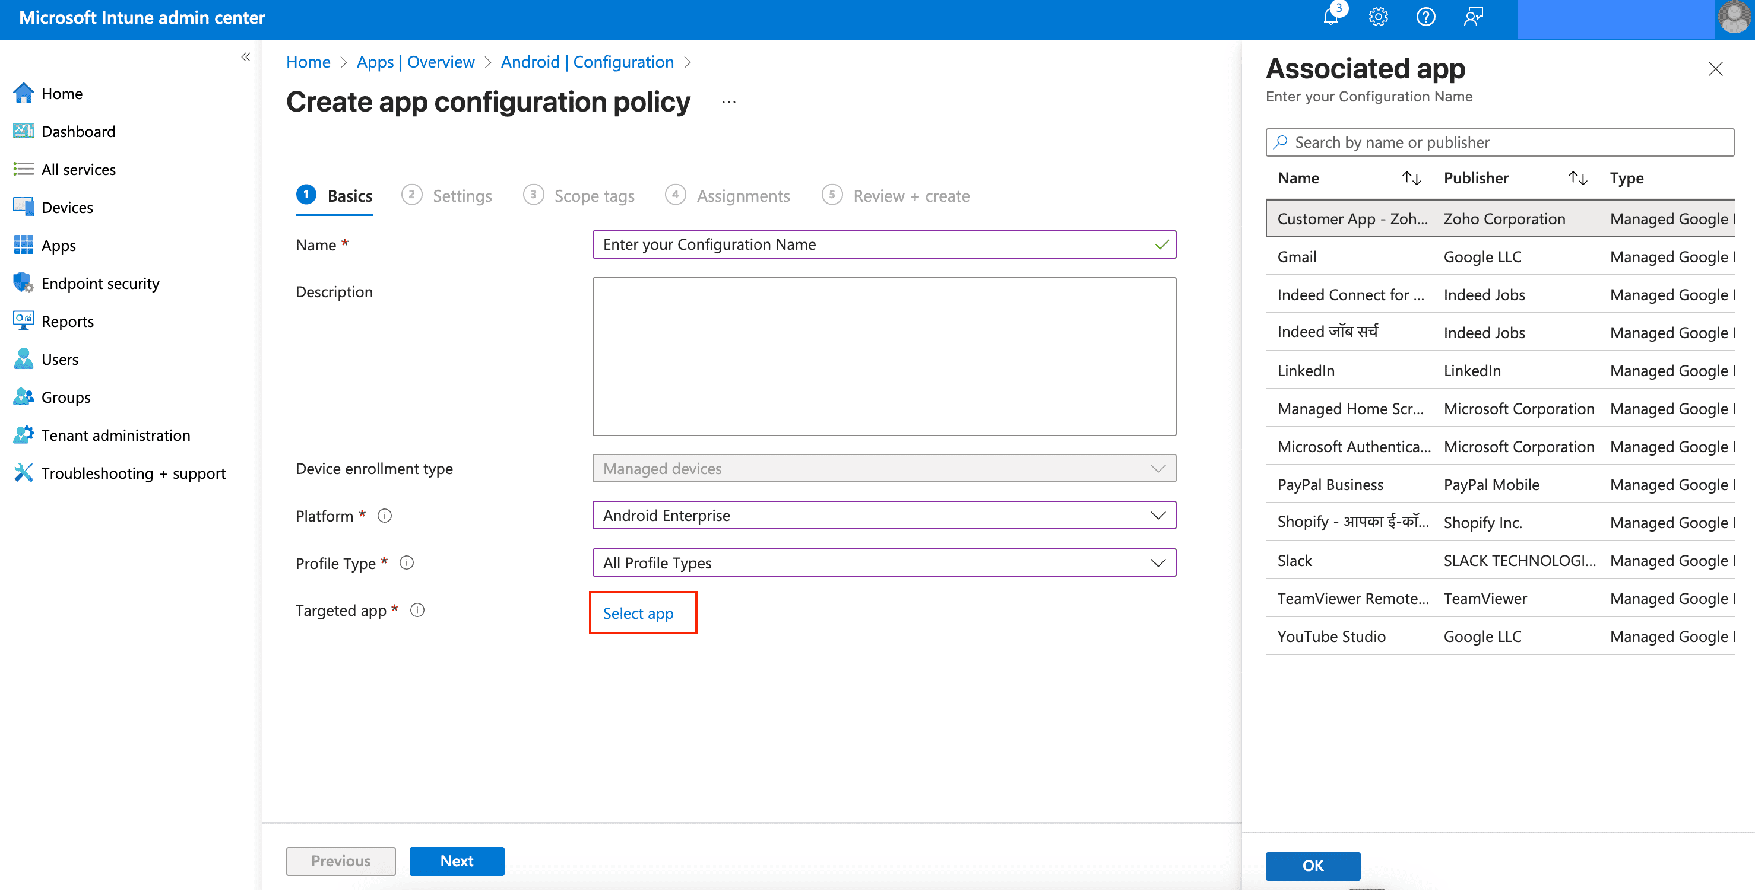
Task: Click the help question mark icon
Action: 1425,17
